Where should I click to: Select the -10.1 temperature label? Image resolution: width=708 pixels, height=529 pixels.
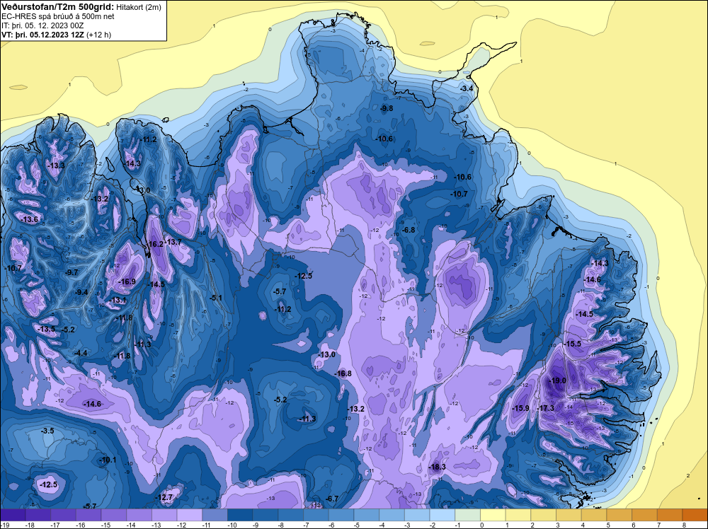(108, 460)
